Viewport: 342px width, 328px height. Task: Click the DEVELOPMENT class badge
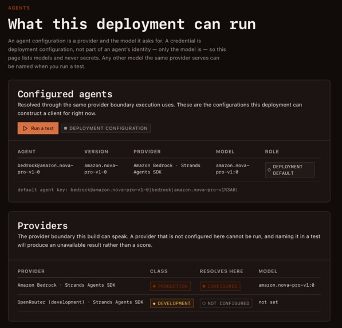coord(172,303)
